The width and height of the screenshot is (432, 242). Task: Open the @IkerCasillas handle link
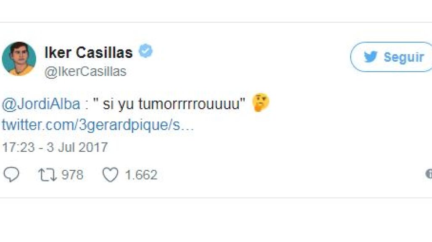coord(85,71)
